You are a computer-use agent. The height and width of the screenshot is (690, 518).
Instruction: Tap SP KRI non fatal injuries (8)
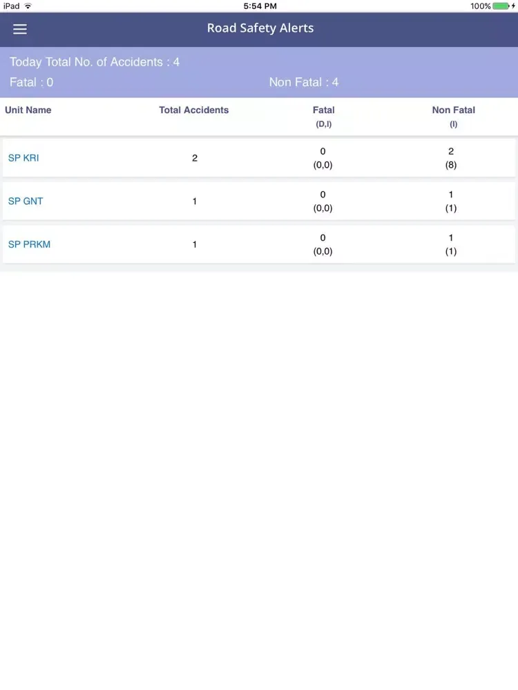pos(451,166)
